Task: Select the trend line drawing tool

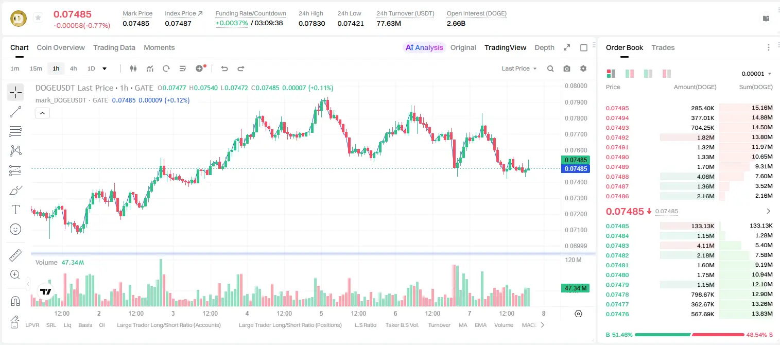Action: 15,112
